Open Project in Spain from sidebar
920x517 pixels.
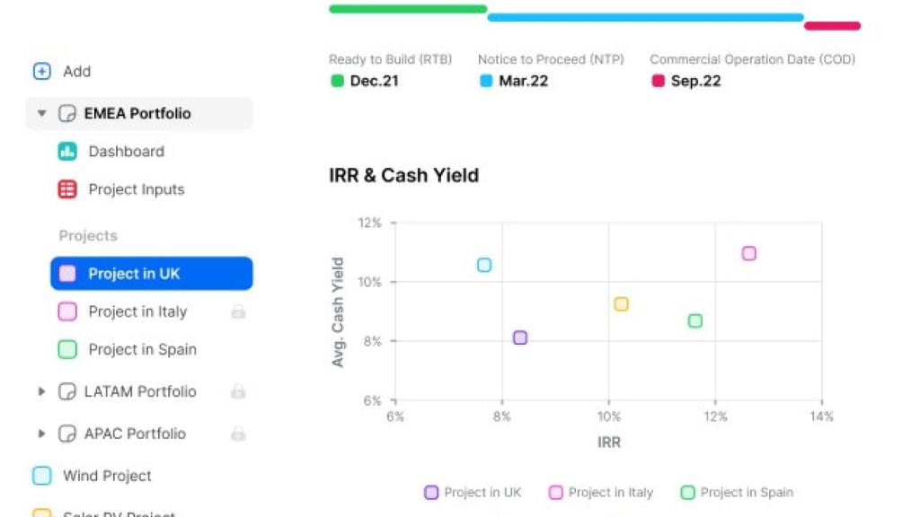[x=142, y=349]
